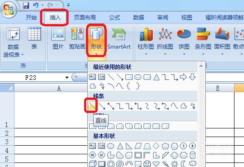Select row 3 header

[x=7, y=141]
